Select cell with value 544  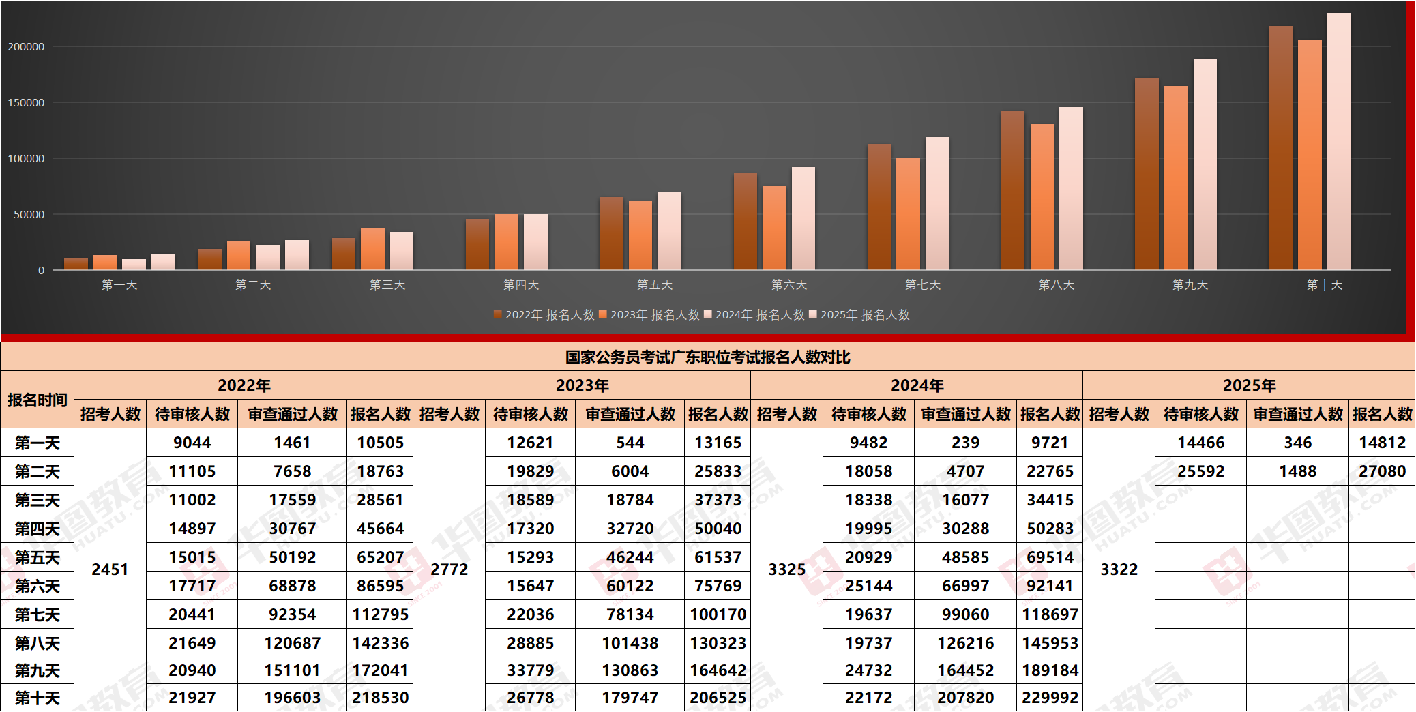[630, 443]
